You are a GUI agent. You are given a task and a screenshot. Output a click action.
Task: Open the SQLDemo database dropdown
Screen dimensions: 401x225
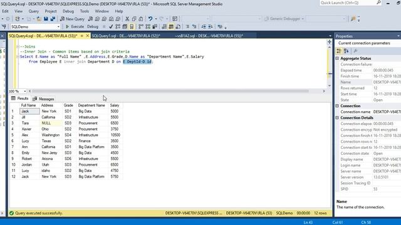[58, 26]
